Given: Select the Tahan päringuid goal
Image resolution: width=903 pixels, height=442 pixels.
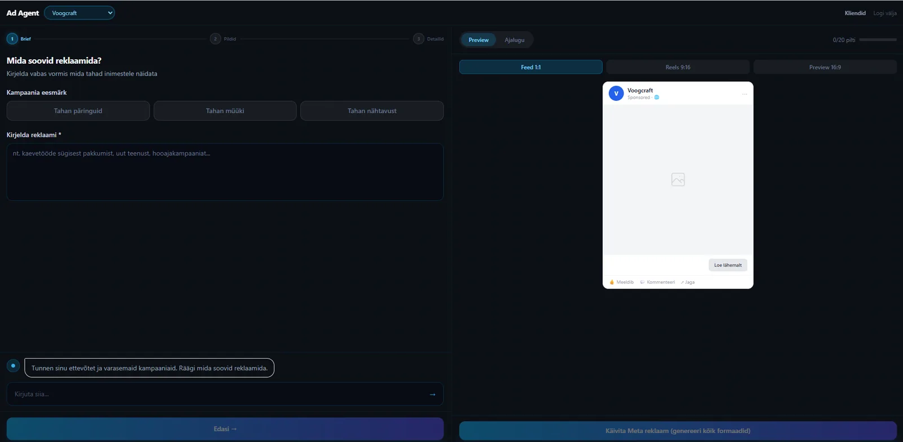Looking at the screenshot, I should (x=78, y=111).
